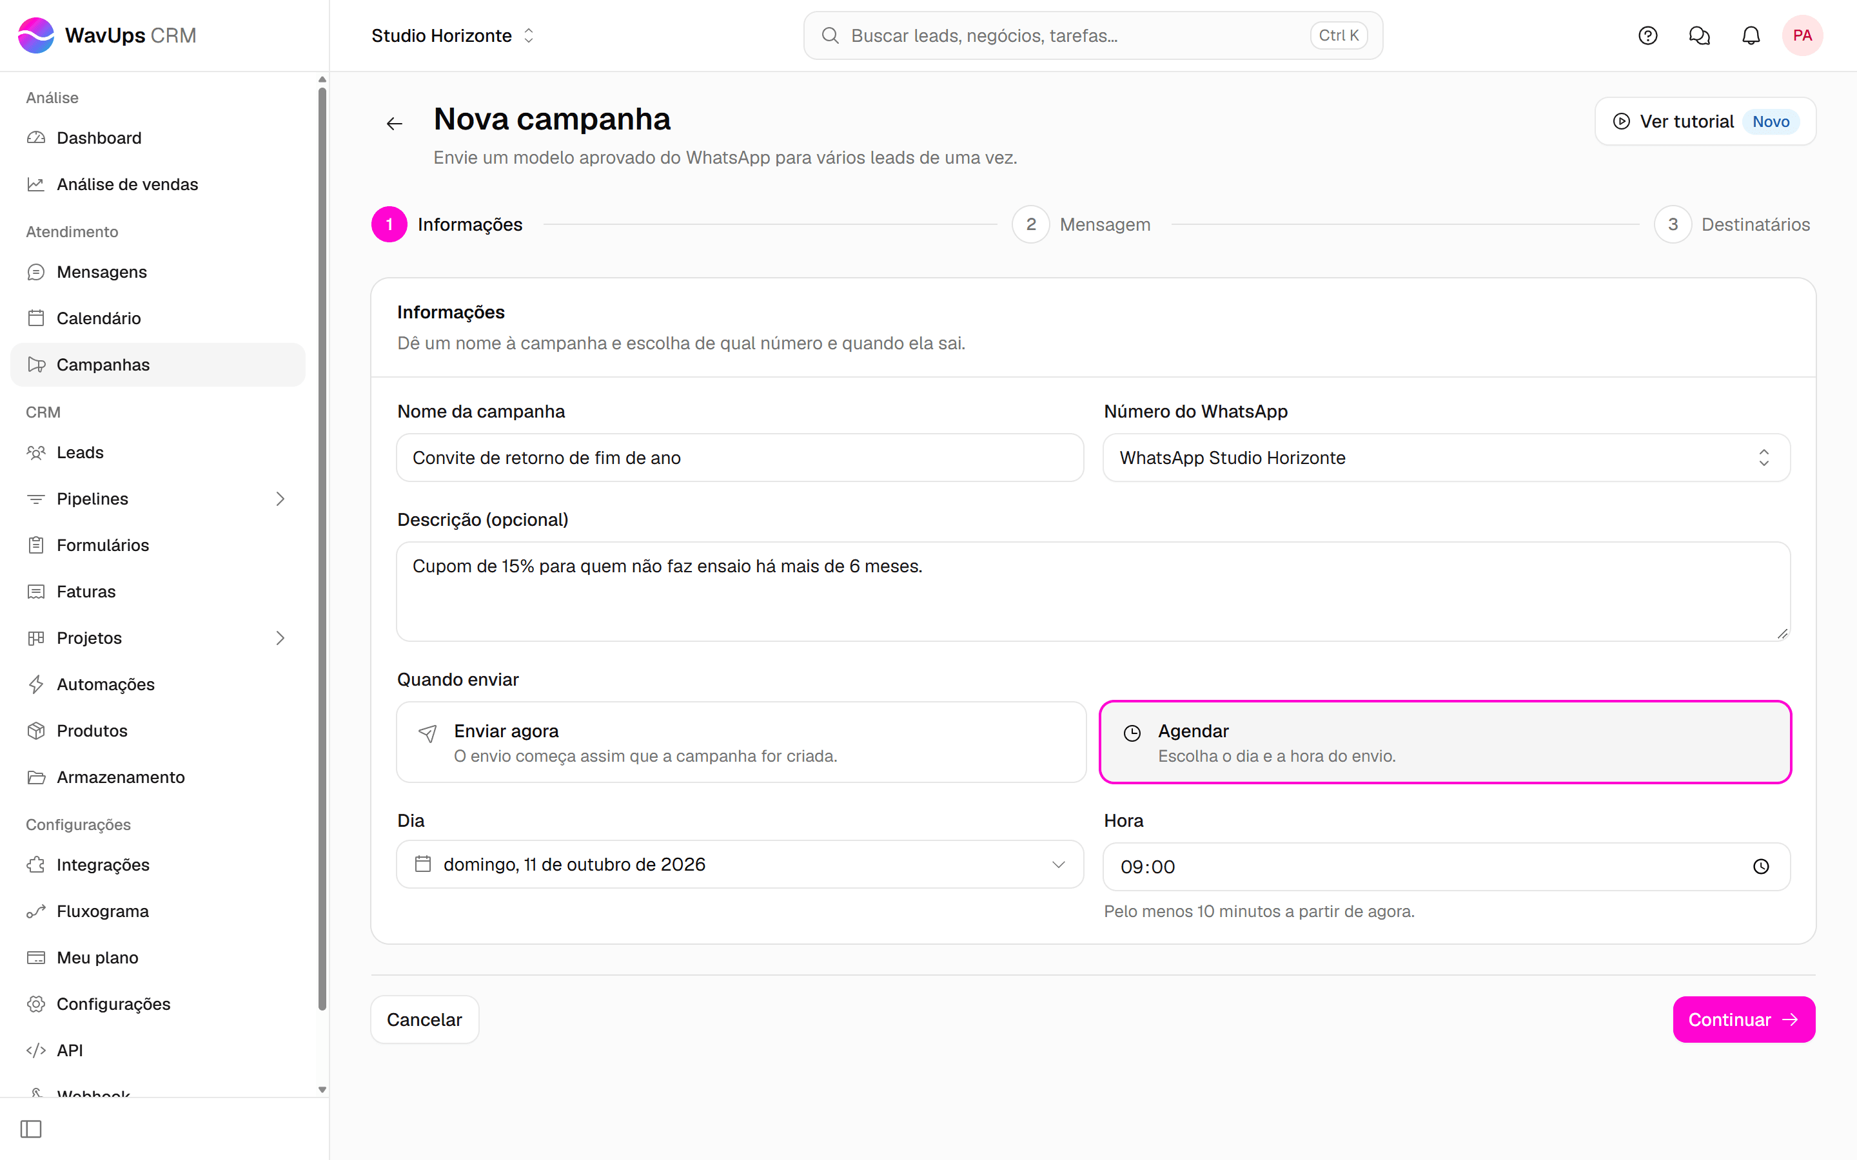Click the clock icon in the Hora field

coord(1761,866)
